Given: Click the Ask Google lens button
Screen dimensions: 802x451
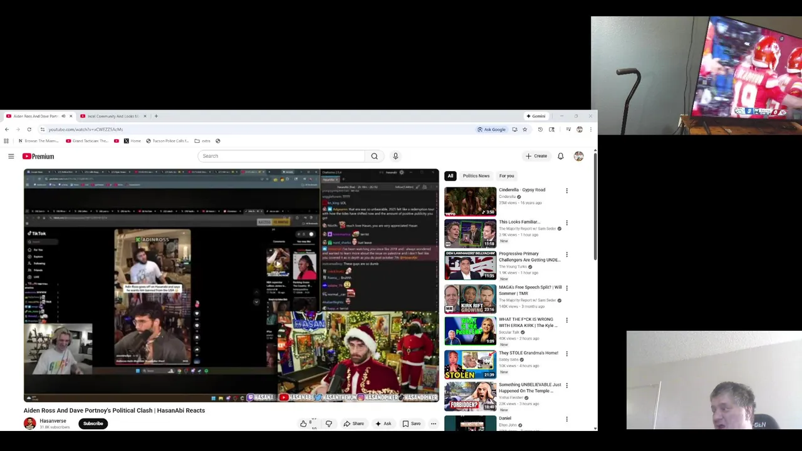Looking at the screenshot, I should (491, 130).
